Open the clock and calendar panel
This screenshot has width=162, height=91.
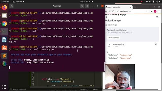pyautogui.click(x=85, y=2)
